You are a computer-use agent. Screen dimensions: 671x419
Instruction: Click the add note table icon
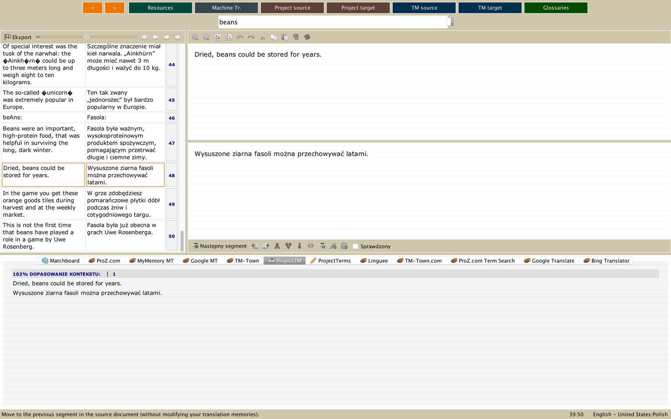coord(344,246)
